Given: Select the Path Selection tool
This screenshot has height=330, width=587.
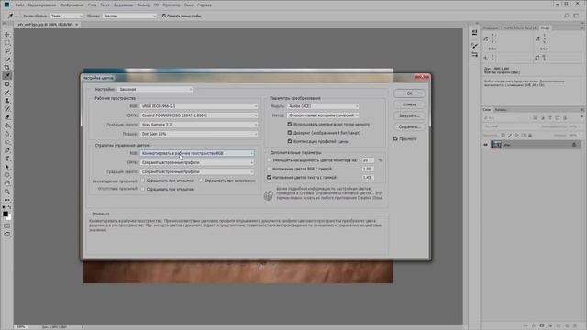Looking at the screenshot, I should point(7,167).
